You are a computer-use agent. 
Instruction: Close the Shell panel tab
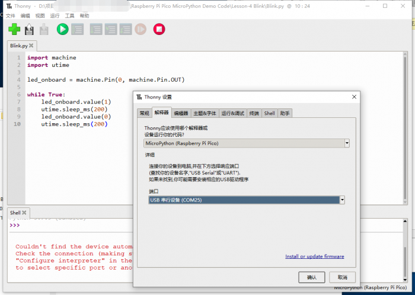[x=24, y=213]
